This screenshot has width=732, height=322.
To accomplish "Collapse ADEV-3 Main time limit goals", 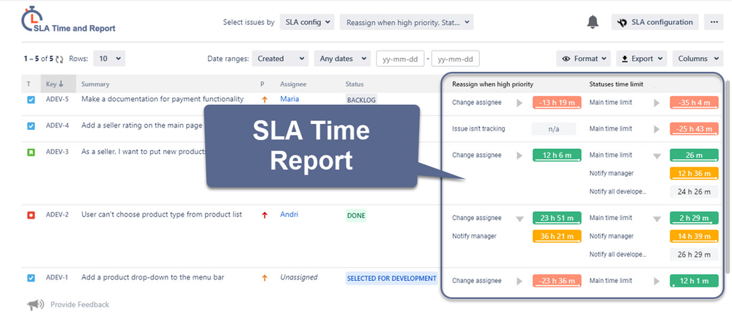I will pyautogui.click(x=657, y=156).
